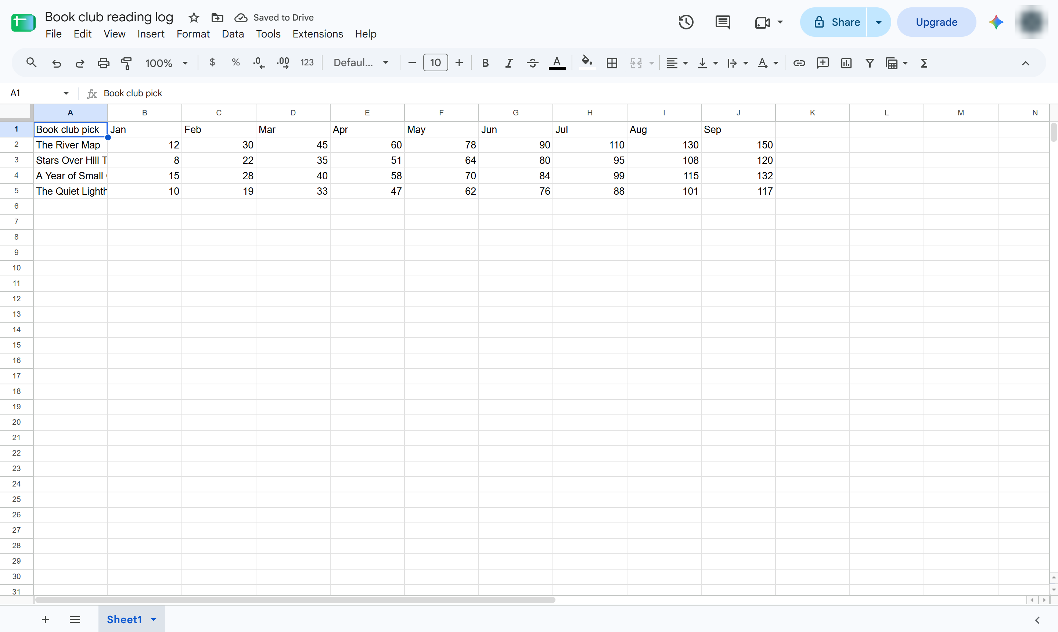The image size is (1058, 632).
Task: Redo the last undone action
Action: 80,63
